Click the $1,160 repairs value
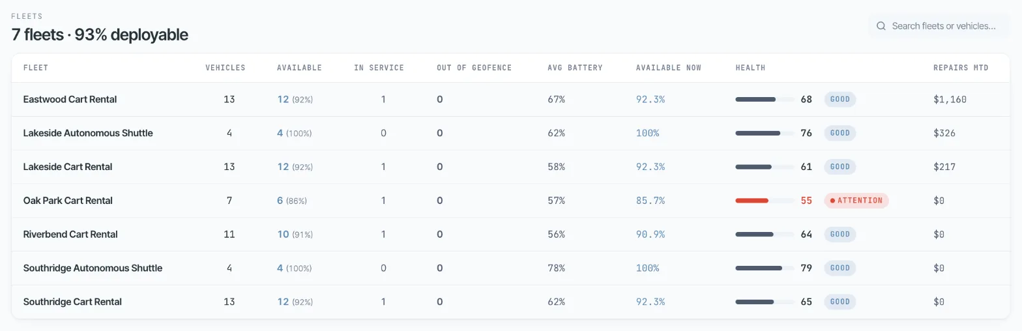 tap(950, 100)
